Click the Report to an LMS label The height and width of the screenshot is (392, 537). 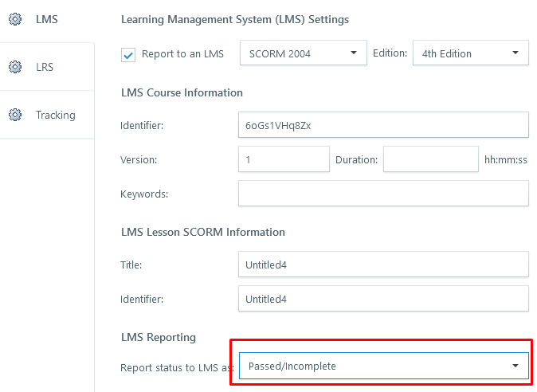click(182, 54)
